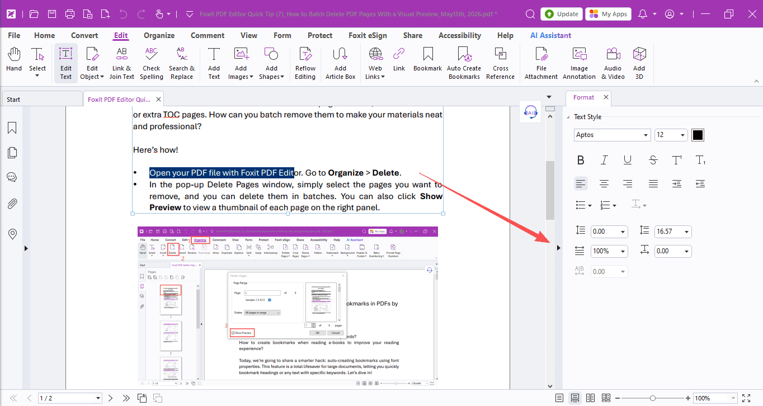Open the AI Assistant headset button

[530, 112]
